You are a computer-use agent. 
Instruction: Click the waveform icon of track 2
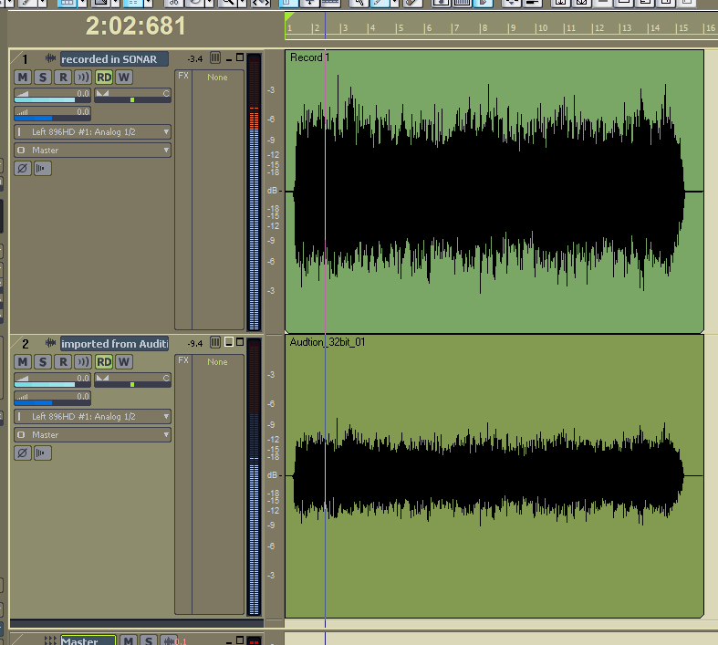[50, 344]
